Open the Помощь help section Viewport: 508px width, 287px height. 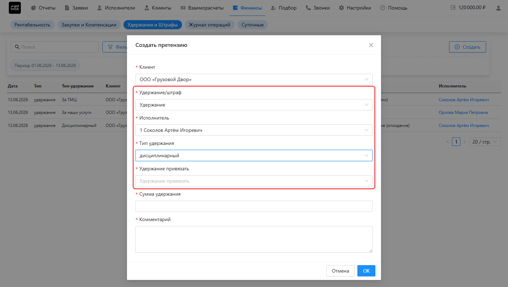coord(394,8)
